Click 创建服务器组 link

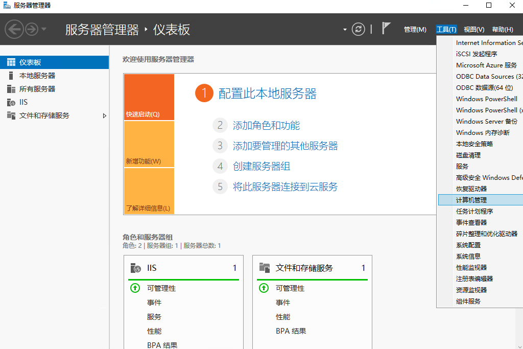[x=261, y=167]
